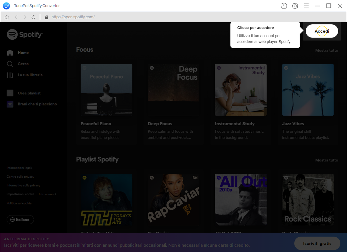Click the heart icon for liked songs
Viewport: 347px width, 252px height.
(10, 104)
